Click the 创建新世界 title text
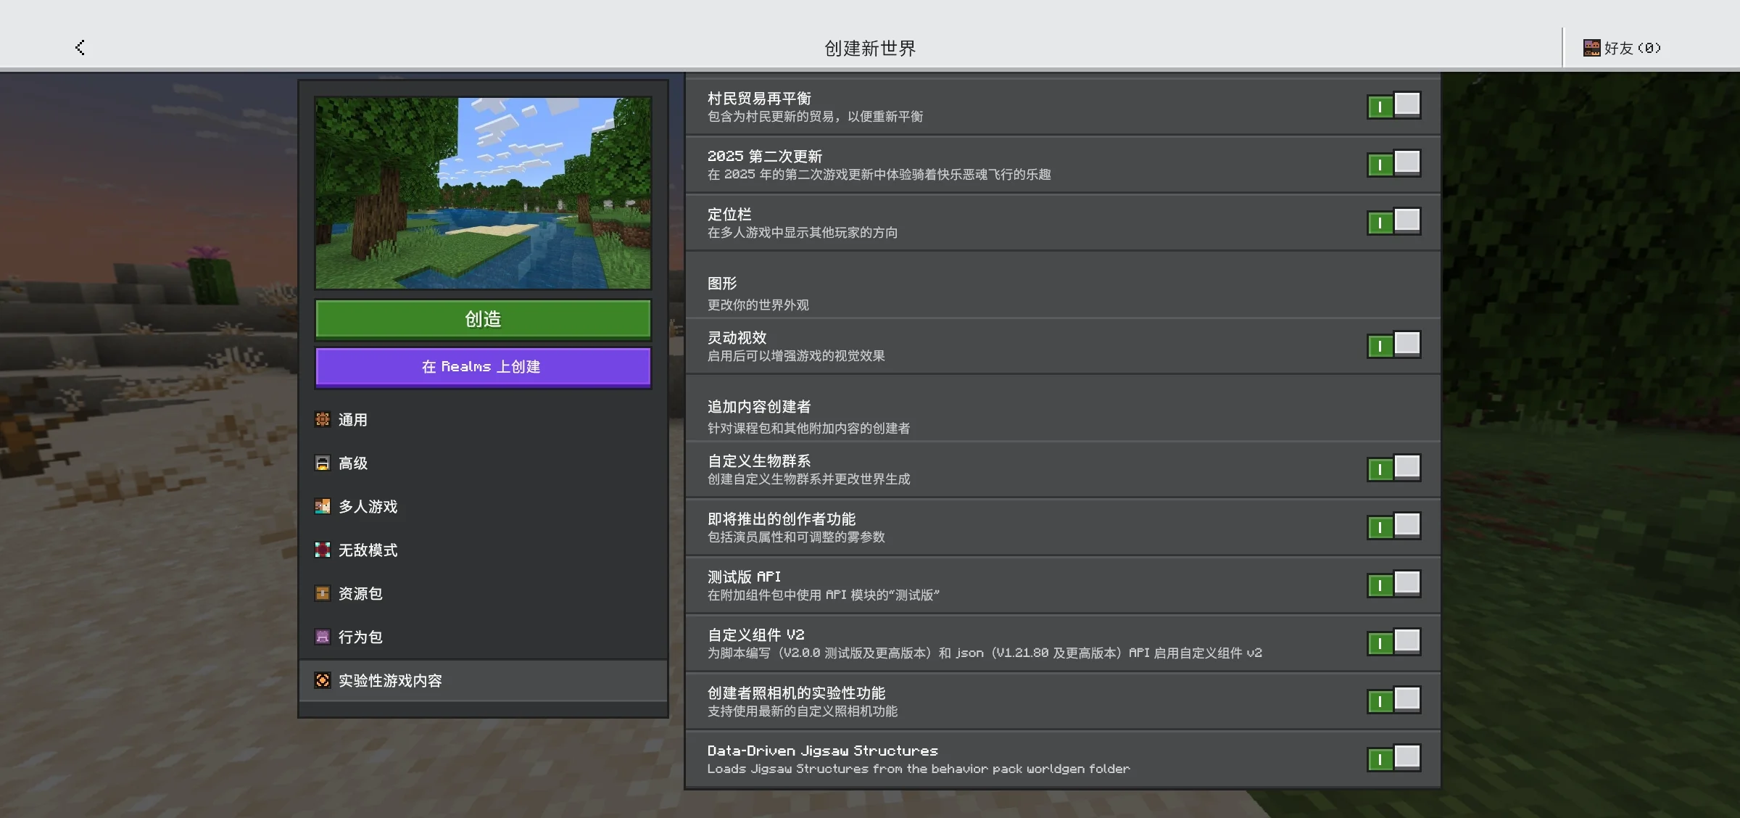This screenshot has height=818, width=1740. tap(870, 49)
